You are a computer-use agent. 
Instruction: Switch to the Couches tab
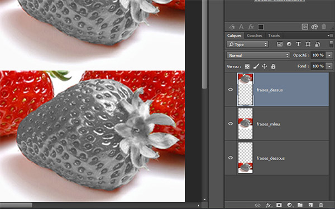click(x=255, y=36)
